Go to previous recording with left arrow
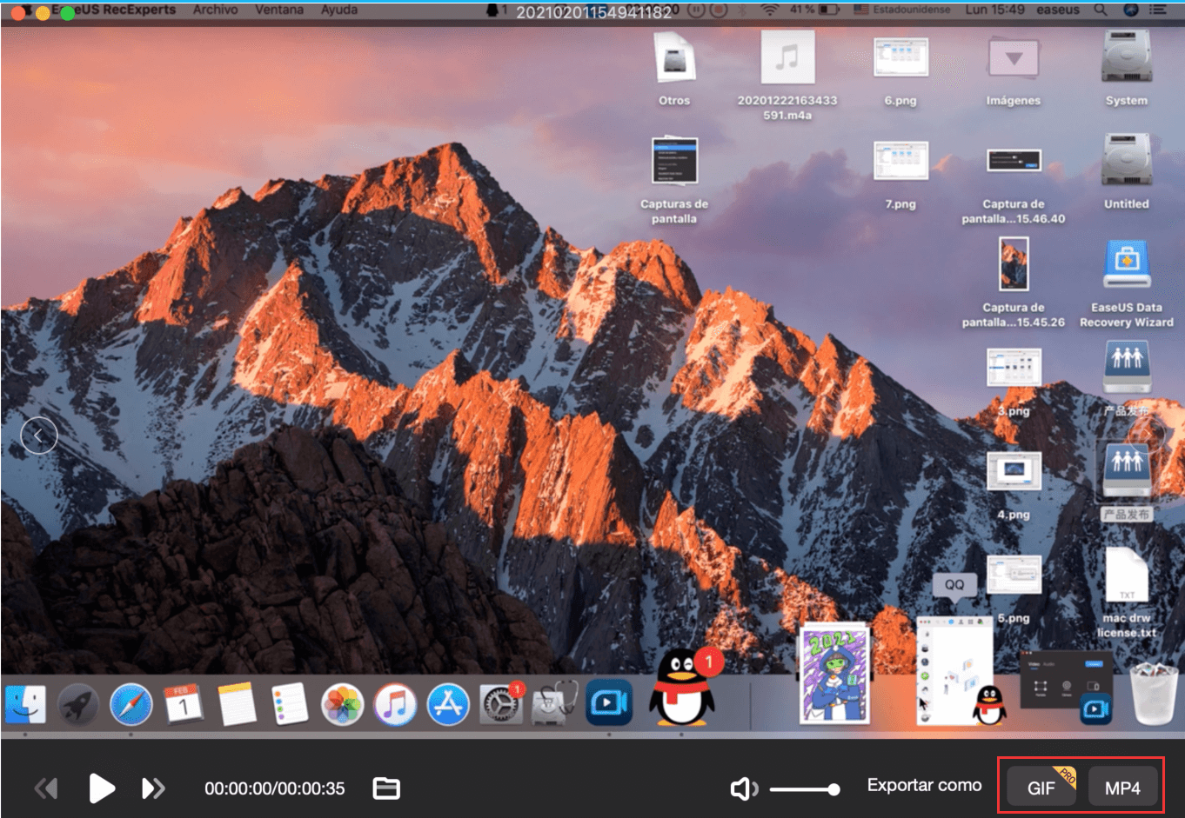Screen dimensions: 1185x818 click(39, 436)
